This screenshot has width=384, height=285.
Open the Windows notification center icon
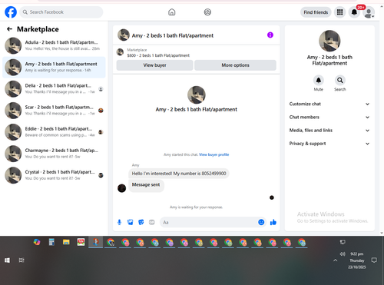(x=374, y=260)
